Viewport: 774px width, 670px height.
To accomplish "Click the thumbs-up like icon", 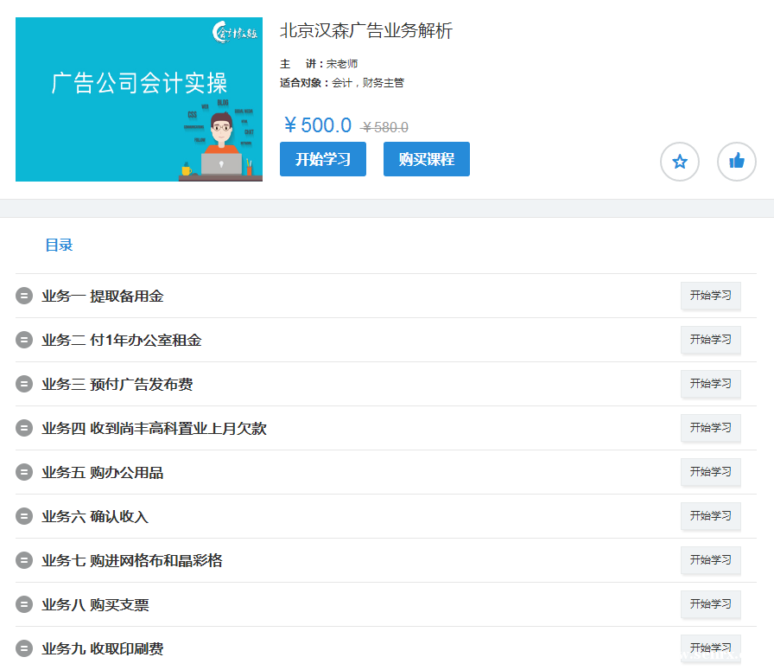I will [736, 162].
